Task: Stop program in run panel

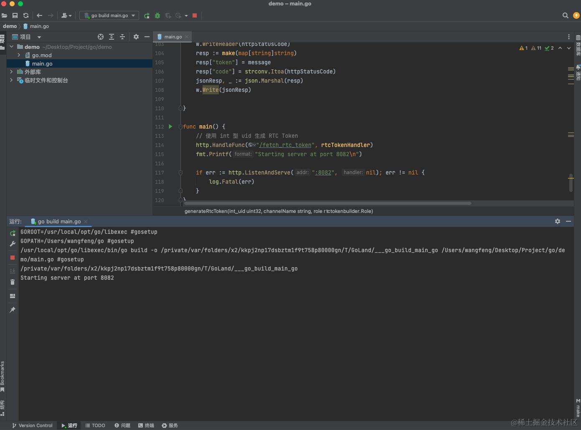Action: [13, 258]
